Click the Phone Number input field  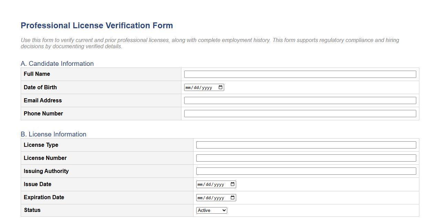pos(300,113)
